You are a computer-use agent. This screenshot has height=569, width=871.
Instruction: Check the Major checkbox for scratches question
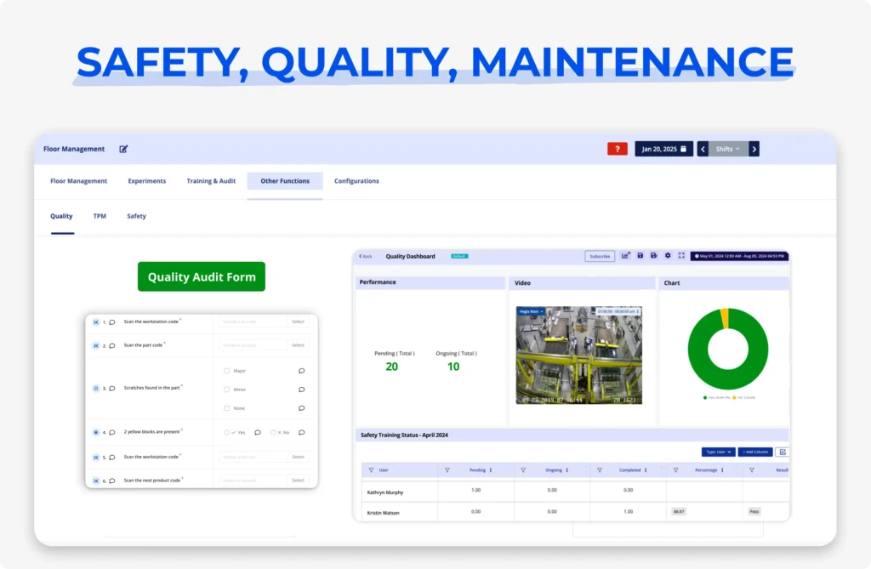pyautogui.click(x=229, y=371)
